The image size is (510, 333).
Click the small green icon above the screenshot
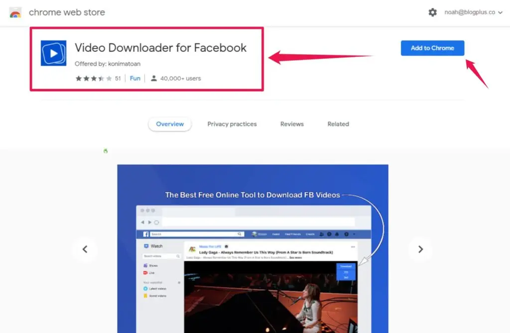(x=106, y=151)
